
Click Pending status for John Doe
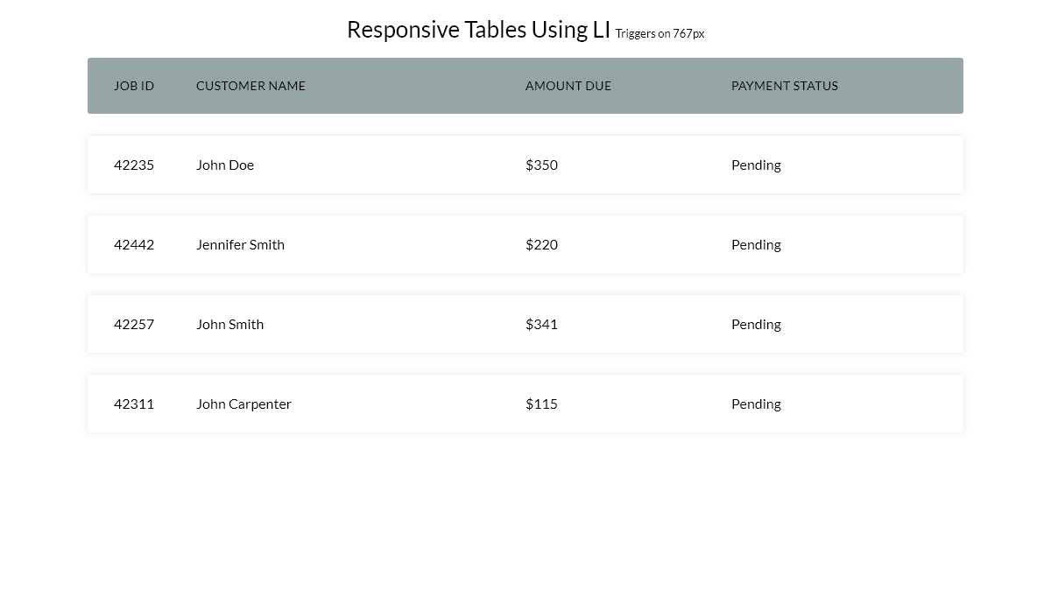pos(756,165)
